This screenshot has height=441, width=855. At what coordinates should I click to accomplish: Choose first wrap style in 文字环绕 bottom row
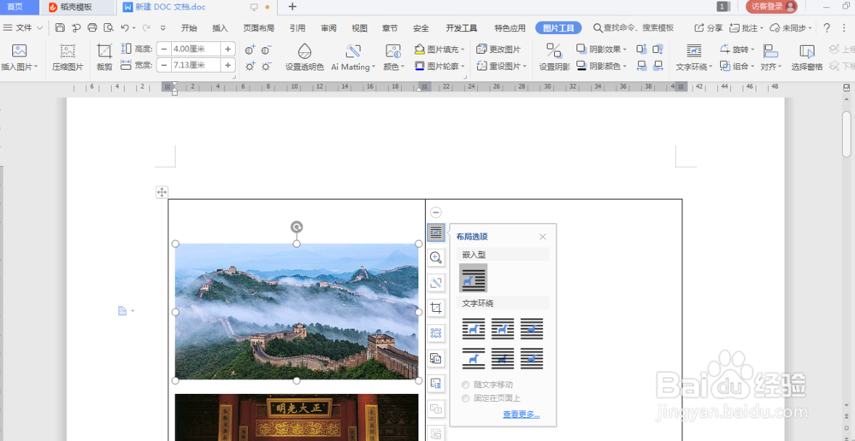point(474,358)
